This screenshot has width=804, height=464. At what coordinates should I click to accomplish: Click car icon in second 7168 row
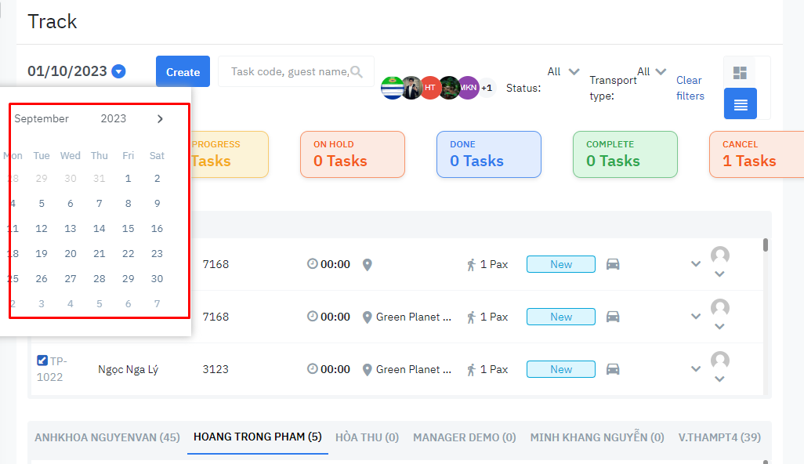[x=613, y=317]
